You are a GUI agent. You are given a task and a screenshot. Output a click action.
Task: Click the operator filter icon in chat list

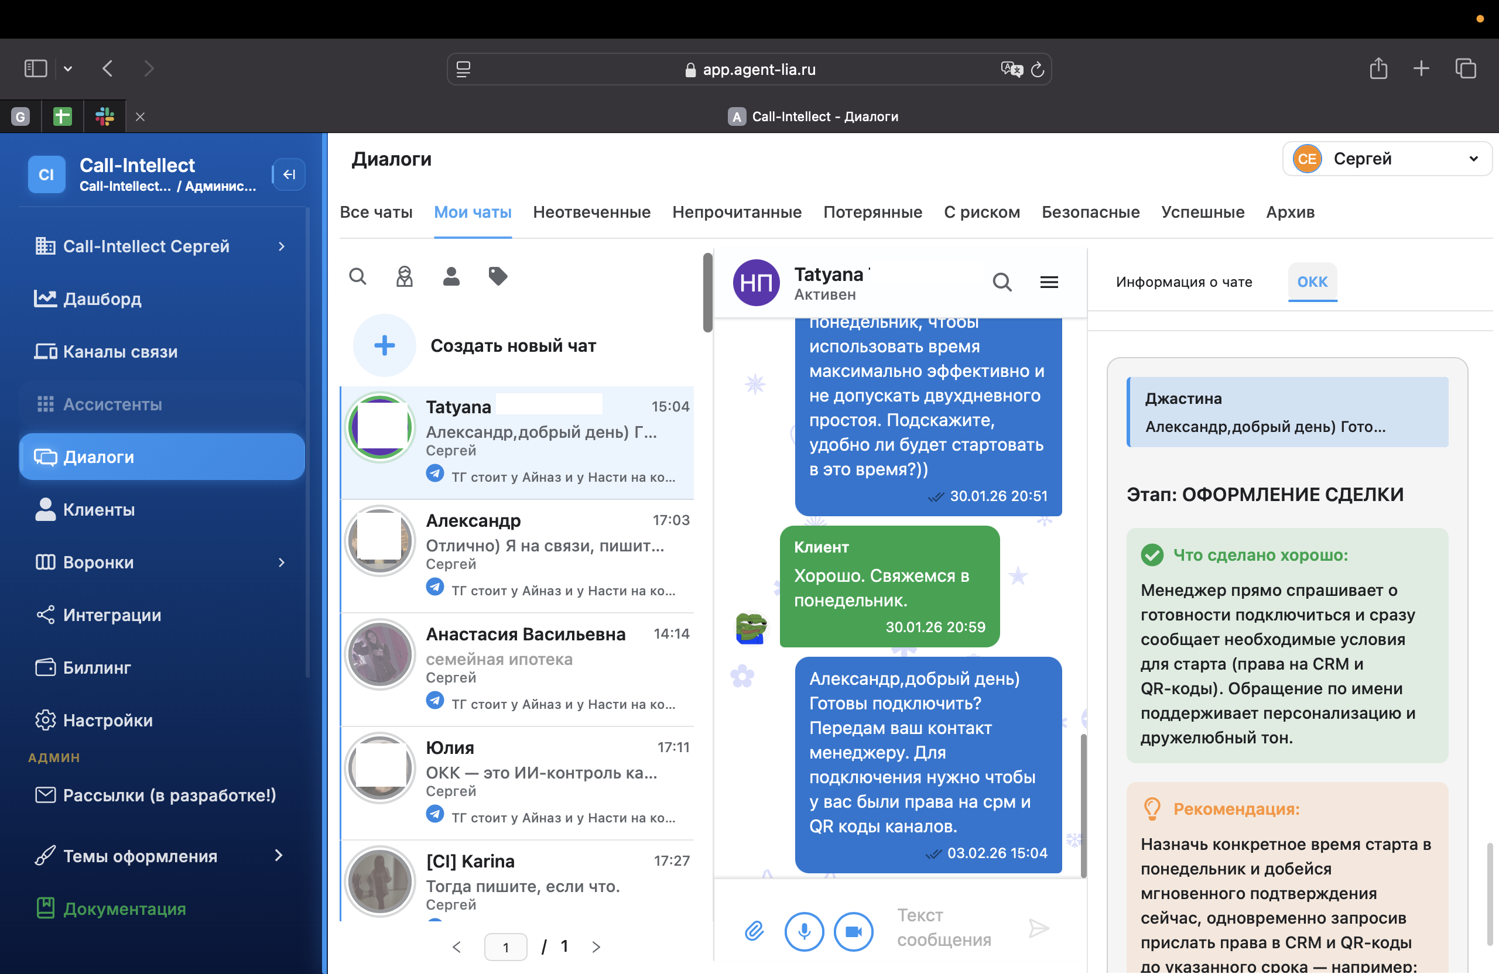(x=405, y=276)
